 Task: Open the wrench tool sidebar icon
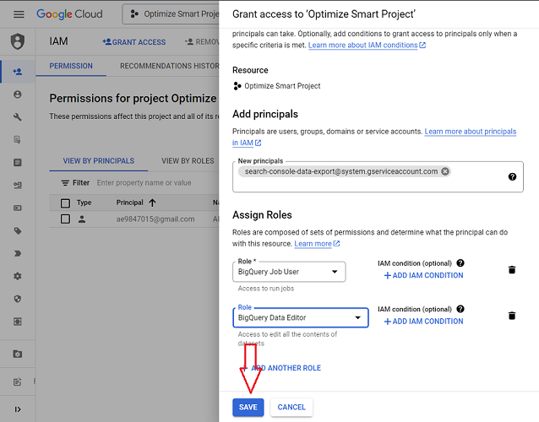pos(18,117)
